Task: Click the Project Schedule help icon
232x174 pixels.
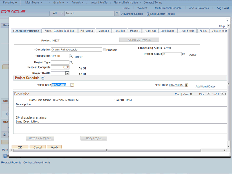Action: pyautogui.click(x=43, y=78)
